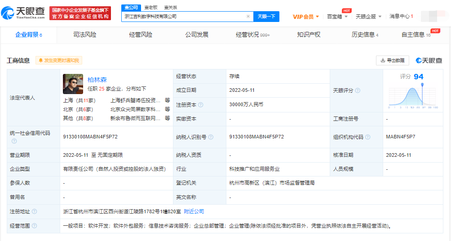Open the 附近公司 nearby companies link
This screenshot has height=241, width=451.
194,211
